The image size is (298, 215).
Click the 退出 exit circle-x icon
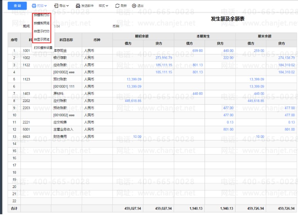click(134, 6)
